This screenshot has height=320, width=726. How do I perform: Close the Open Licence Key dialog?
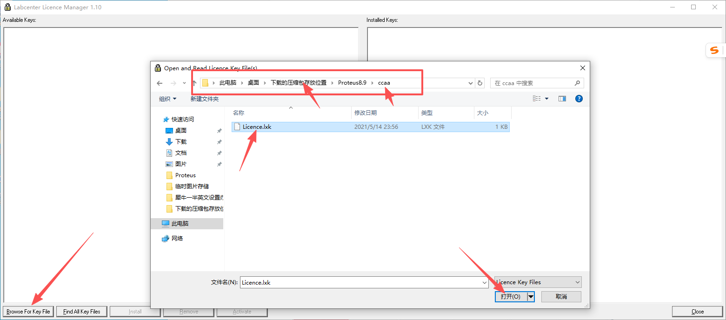point(582,68)
